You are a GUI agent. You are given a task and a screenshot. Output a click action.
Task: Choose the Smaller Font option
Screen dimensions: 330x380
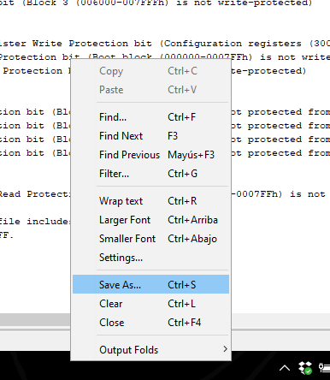[x=150, y=239]
